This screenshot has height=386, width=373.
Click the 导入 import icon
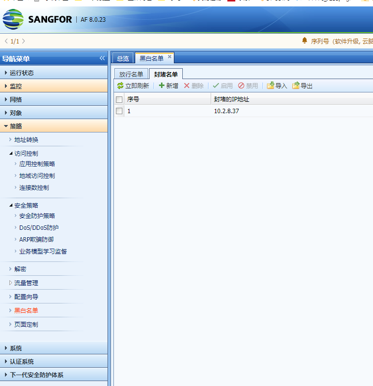point(270,86)
